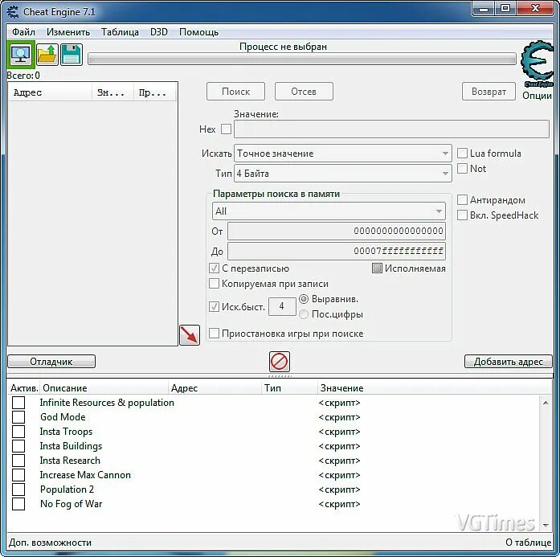
Task: Open the Файл menu
Action: [x=23, y=32]
